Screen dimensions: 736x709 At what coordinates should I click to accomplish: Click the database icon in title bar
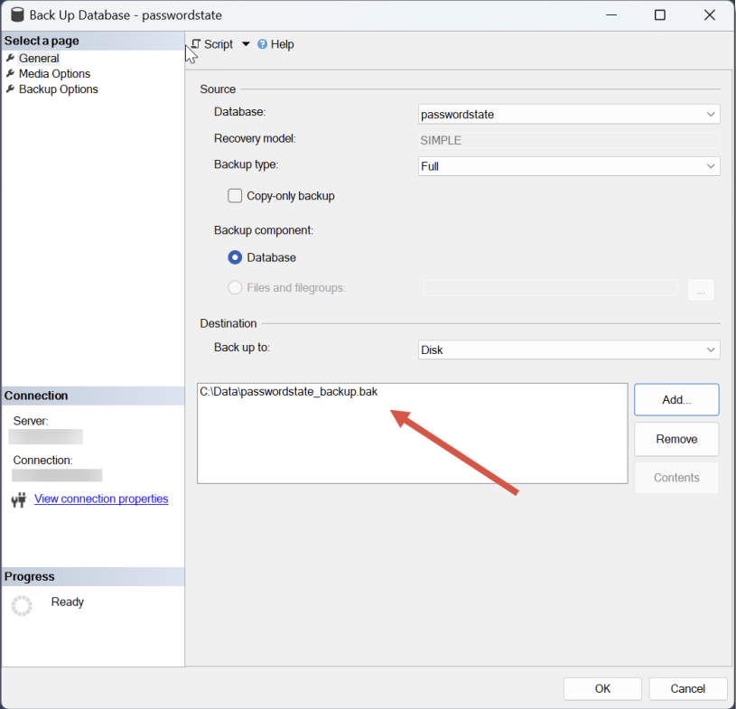(x=17, y=14)
